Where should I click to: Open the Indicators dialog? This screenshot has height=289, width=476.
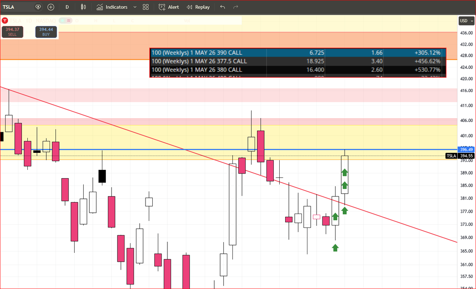(x=112, y=7)
